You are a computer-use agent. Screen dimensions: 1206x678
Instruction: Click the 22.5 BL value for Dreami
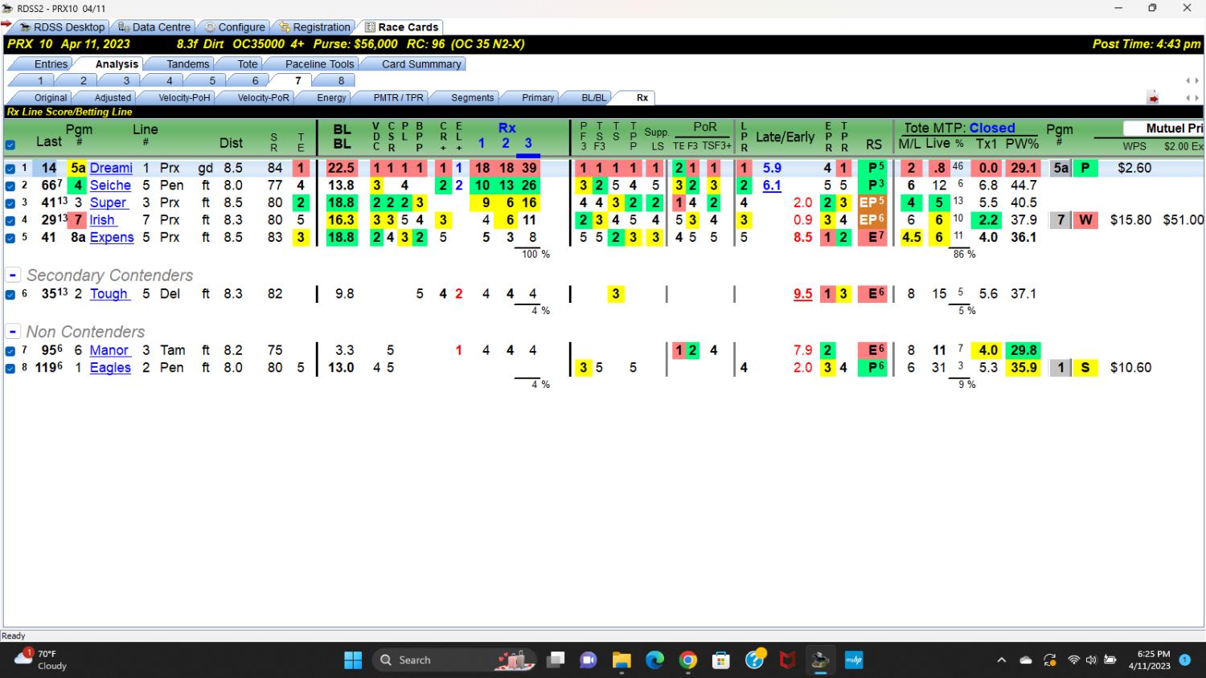click(x=342, y=168)
